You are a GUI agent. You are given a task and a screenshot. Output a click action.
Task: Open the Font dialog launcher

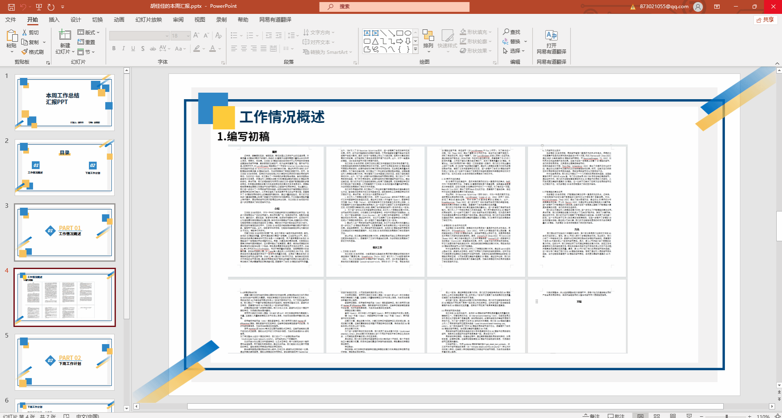coord(223,62)
